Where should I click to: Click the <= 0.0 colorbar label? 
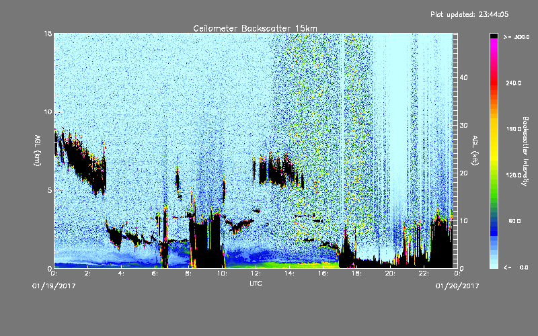click(x=516, y=267)
